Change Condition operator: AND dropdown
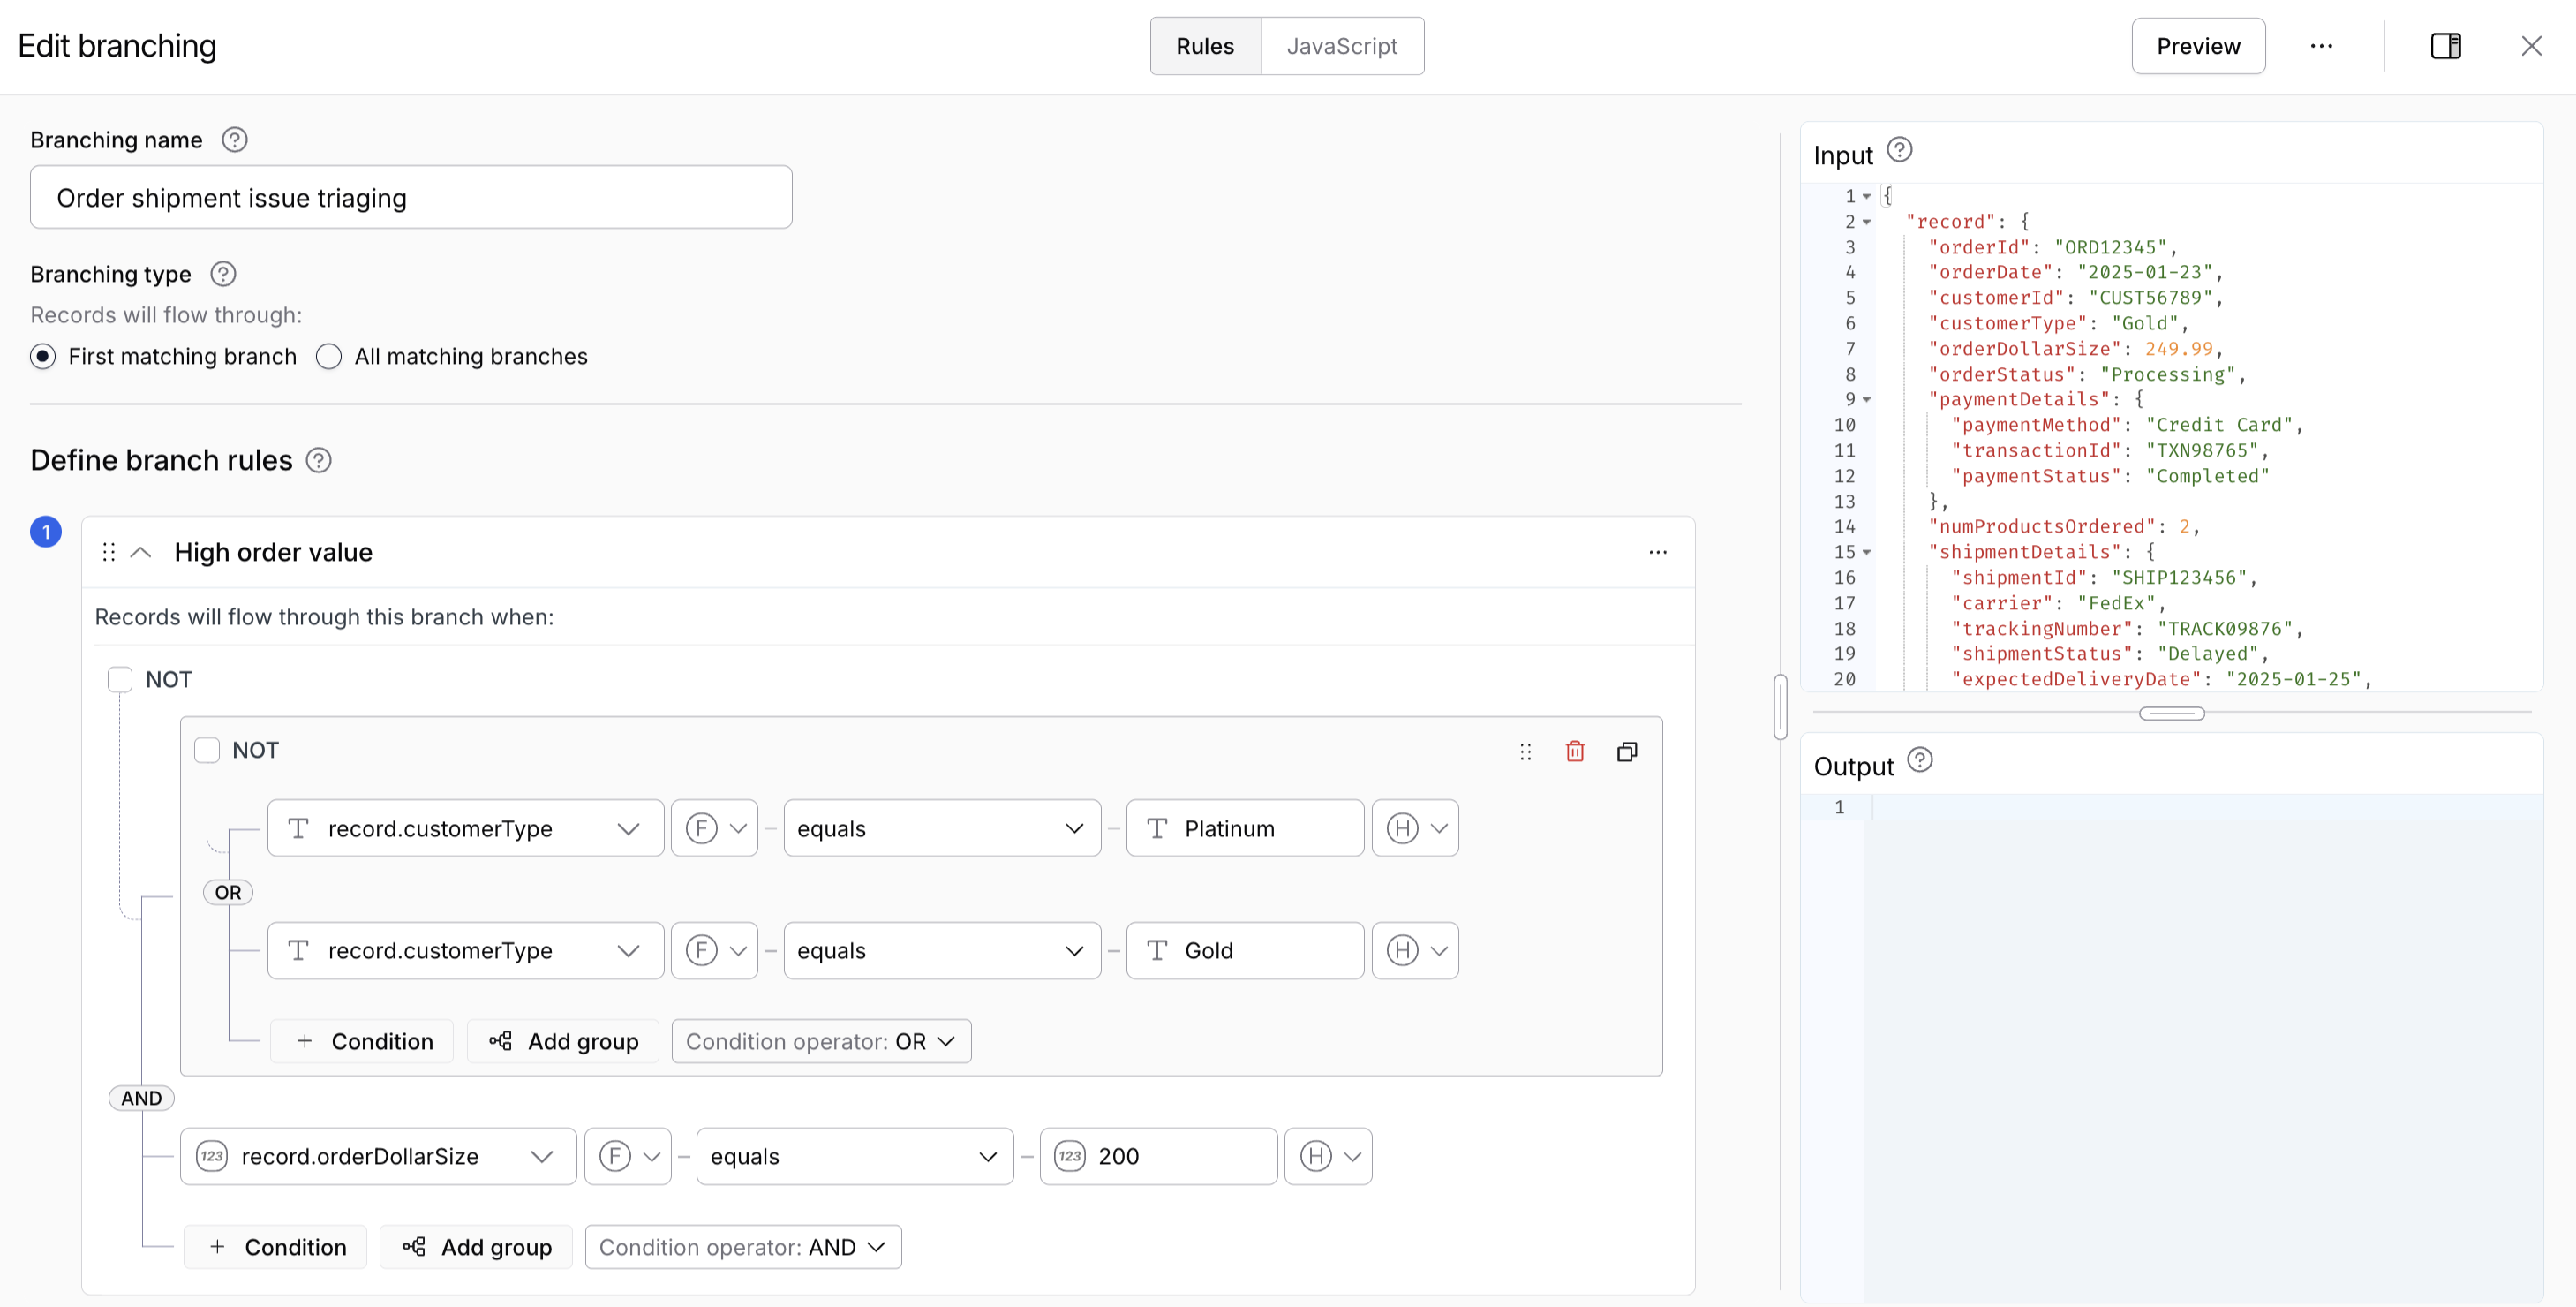The width and height of the screenshot is (2576, 1307). 743,1248
